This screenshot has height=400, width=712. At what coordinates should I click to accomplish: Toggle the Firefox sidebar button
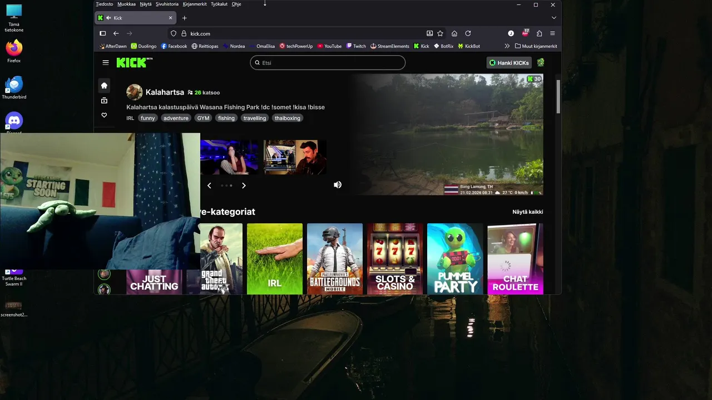coord(102,33)
